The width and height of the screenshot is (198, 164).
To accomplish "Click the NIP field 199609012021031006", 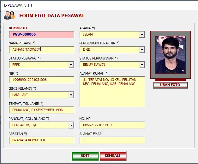I will tap(42, 80).
